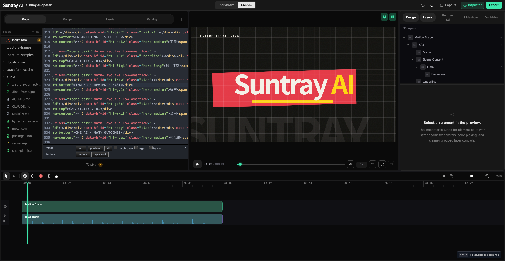Add a new file in FILES panel
505x261 pixels.
[x=33, y=32]
